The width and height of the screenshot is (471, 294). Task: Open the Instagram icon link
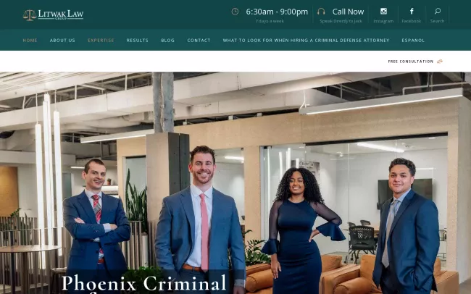pos(383,11)
